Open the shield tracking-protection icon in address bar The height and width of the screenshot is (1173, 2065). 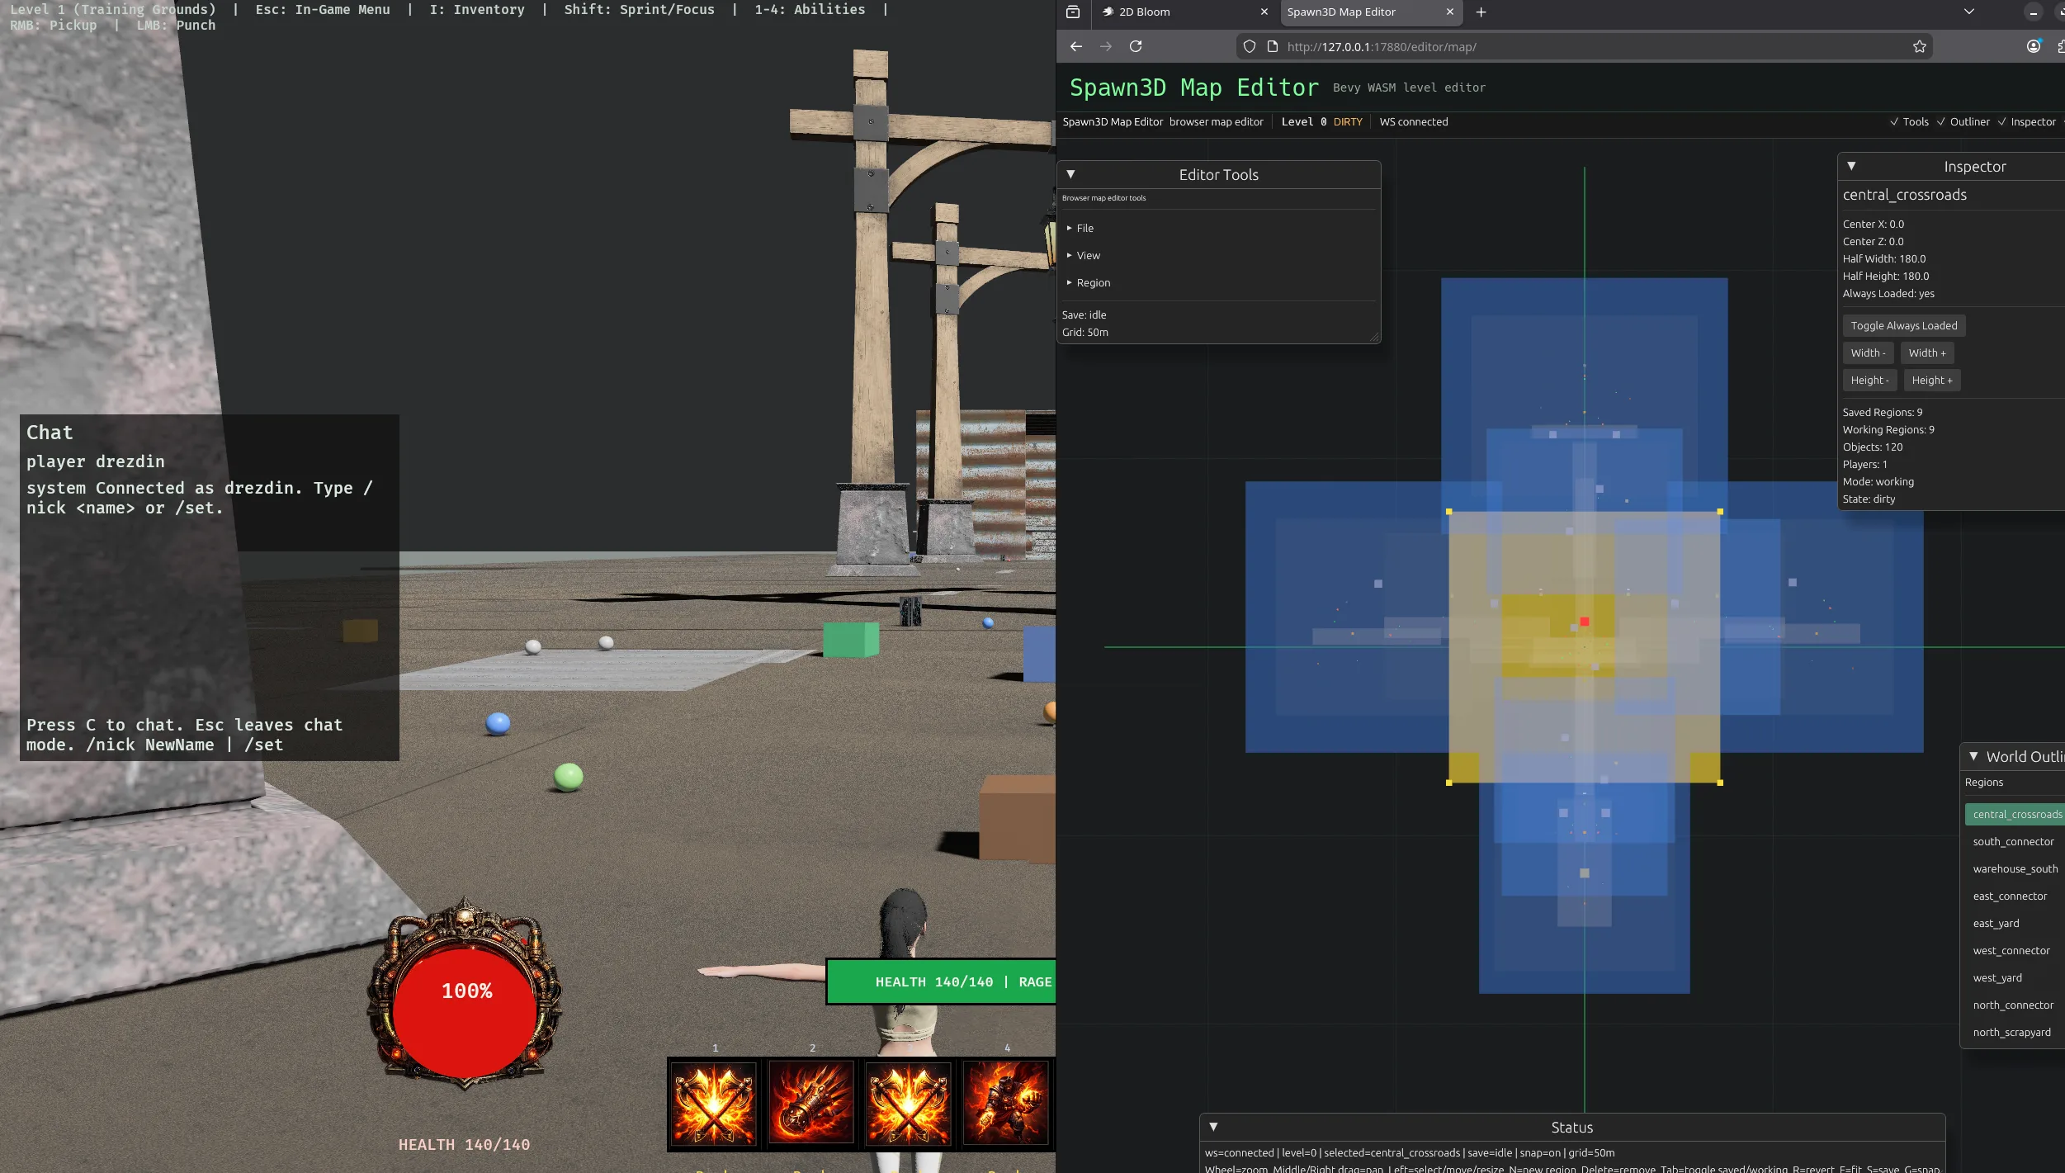tap(1249, 46)
